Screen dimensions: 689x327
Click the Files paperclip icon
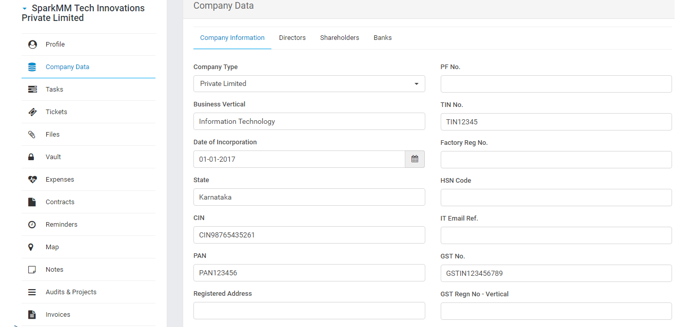[32, 135]
